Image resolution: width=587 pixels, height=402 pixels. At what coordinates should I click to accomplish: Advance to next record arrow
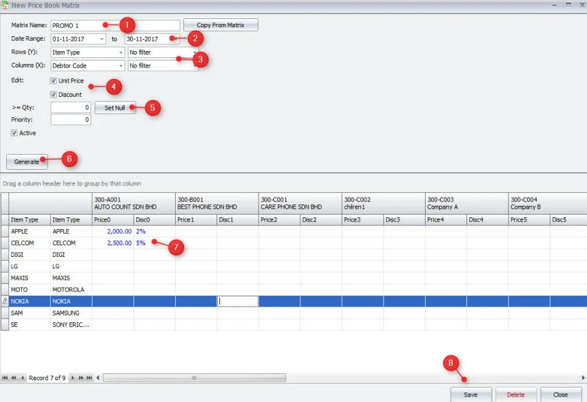(x=73, y=377)
